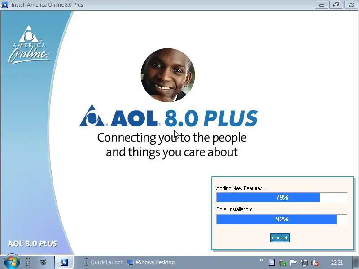Image resolution: width=359 pixels, height=269 pixels.
Task: Click the America Online logo in sidebar
Action: [29, 44]
